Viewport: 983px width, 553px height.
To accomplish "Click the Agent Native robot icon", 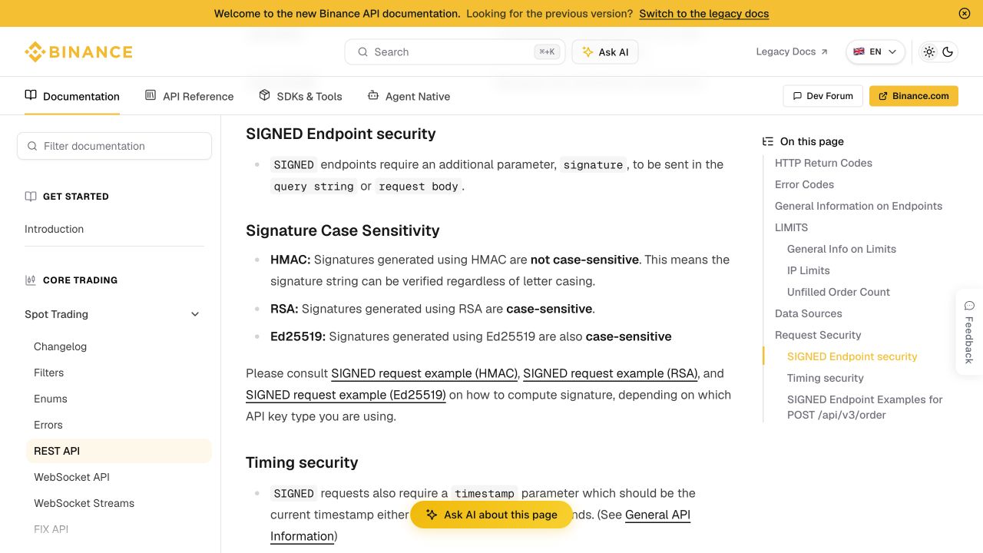I will (x=373, y=95).
